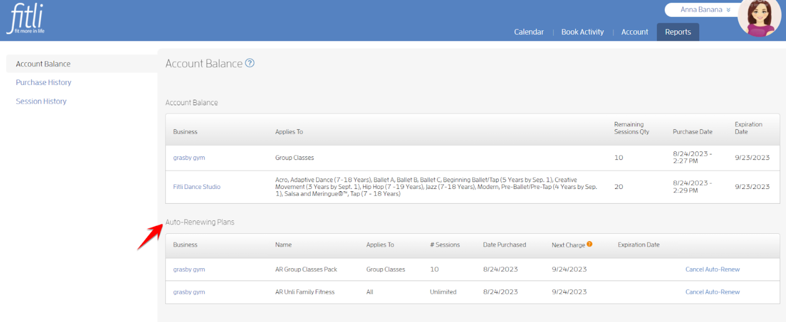Cancel Auto-Renew for AR Group Classes Pack
Image resolution: width=786 pixels, height=322 pixels.
pyautogui.click(x=712, y=269)
